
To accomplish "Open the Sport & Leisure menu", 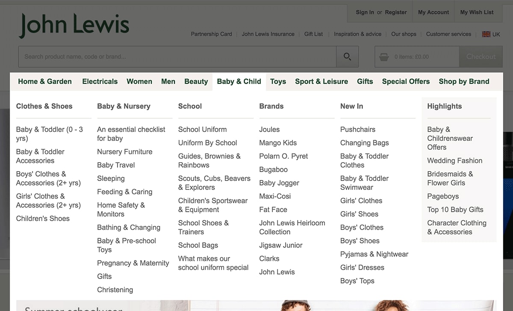I will 321,81.
